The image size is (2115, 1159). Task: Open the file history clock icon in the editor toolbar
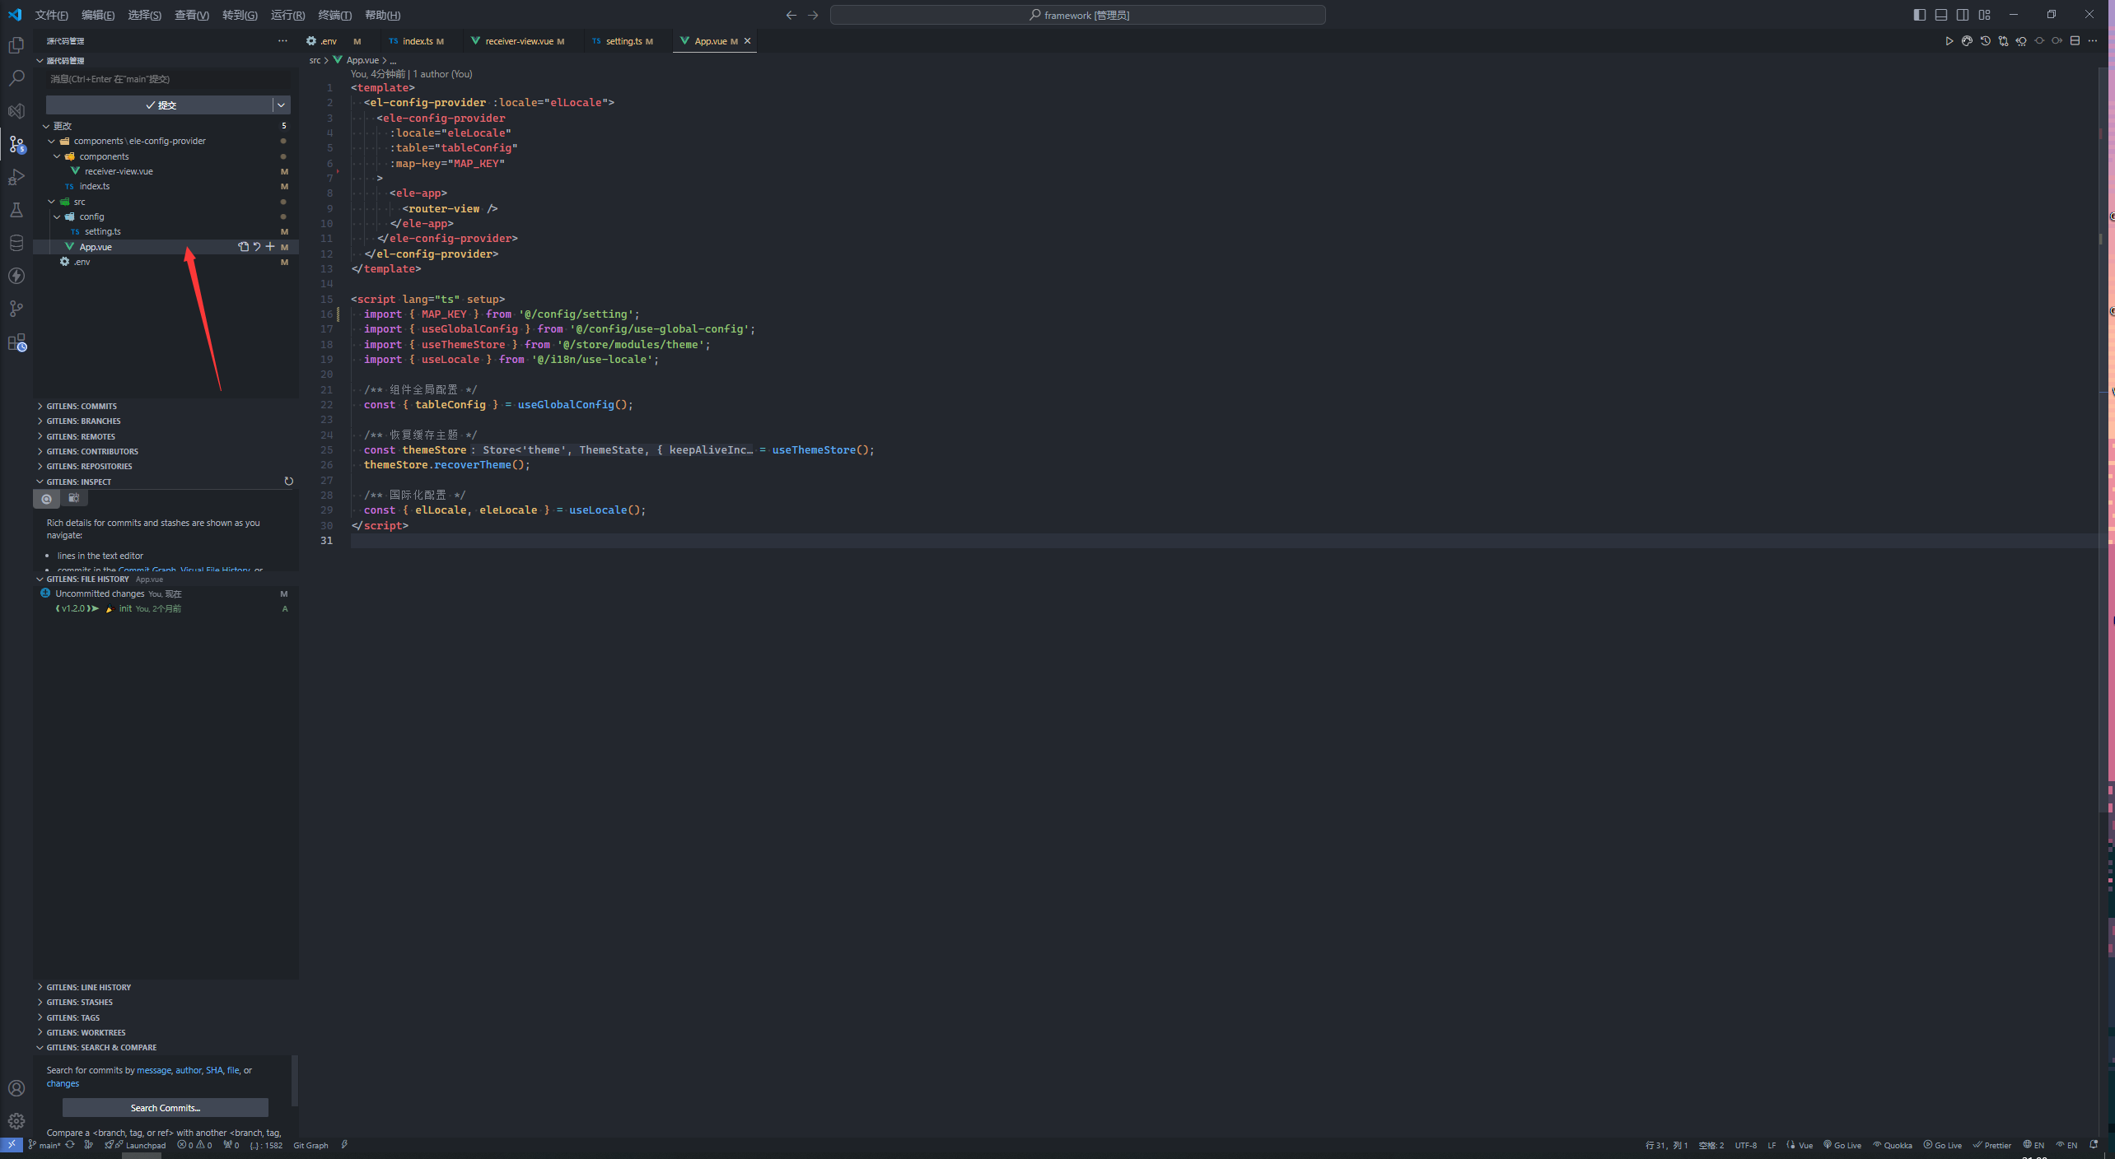(x=1986, y=41)
